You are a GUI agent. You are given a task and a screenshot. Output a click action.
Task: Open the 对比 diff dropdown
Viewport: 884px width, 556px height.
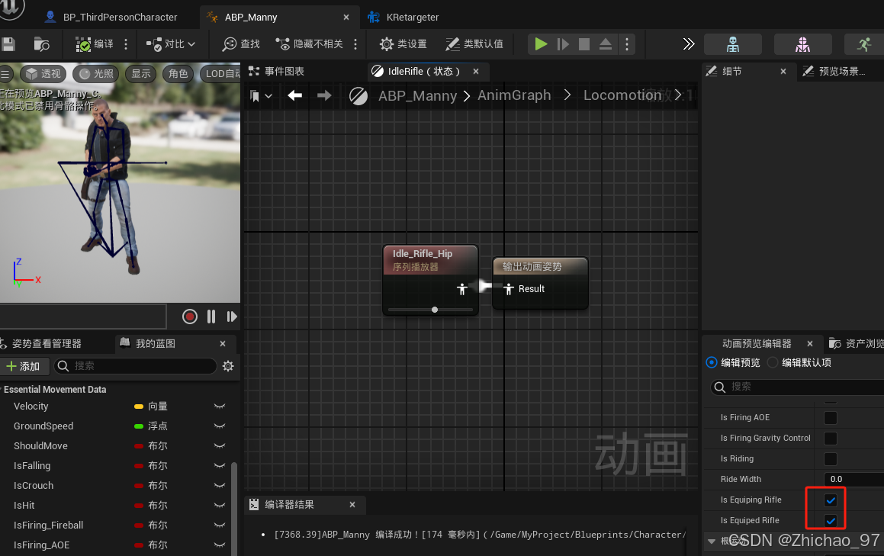[x=170, y=44]
